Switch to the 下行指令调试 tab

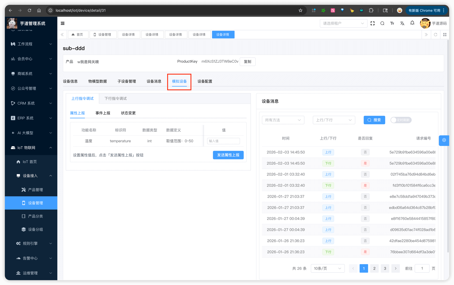coord(115,98)
